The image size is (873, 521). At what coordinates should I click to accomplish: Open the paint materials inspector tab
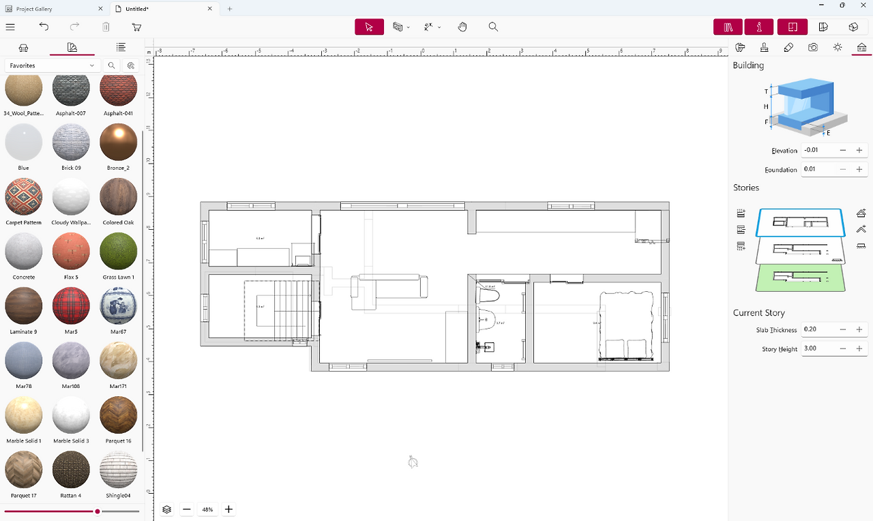pos(740,47)
